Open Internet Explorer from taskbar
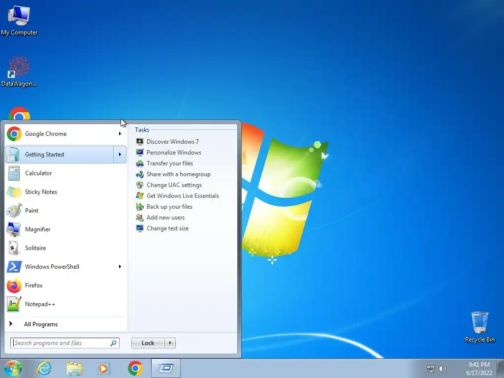Screen dimensions: 504x378 pos(44,368)
